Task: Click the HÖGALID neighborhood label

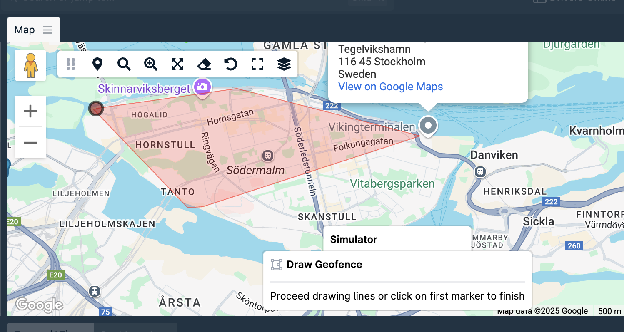Action: (150, 114)
